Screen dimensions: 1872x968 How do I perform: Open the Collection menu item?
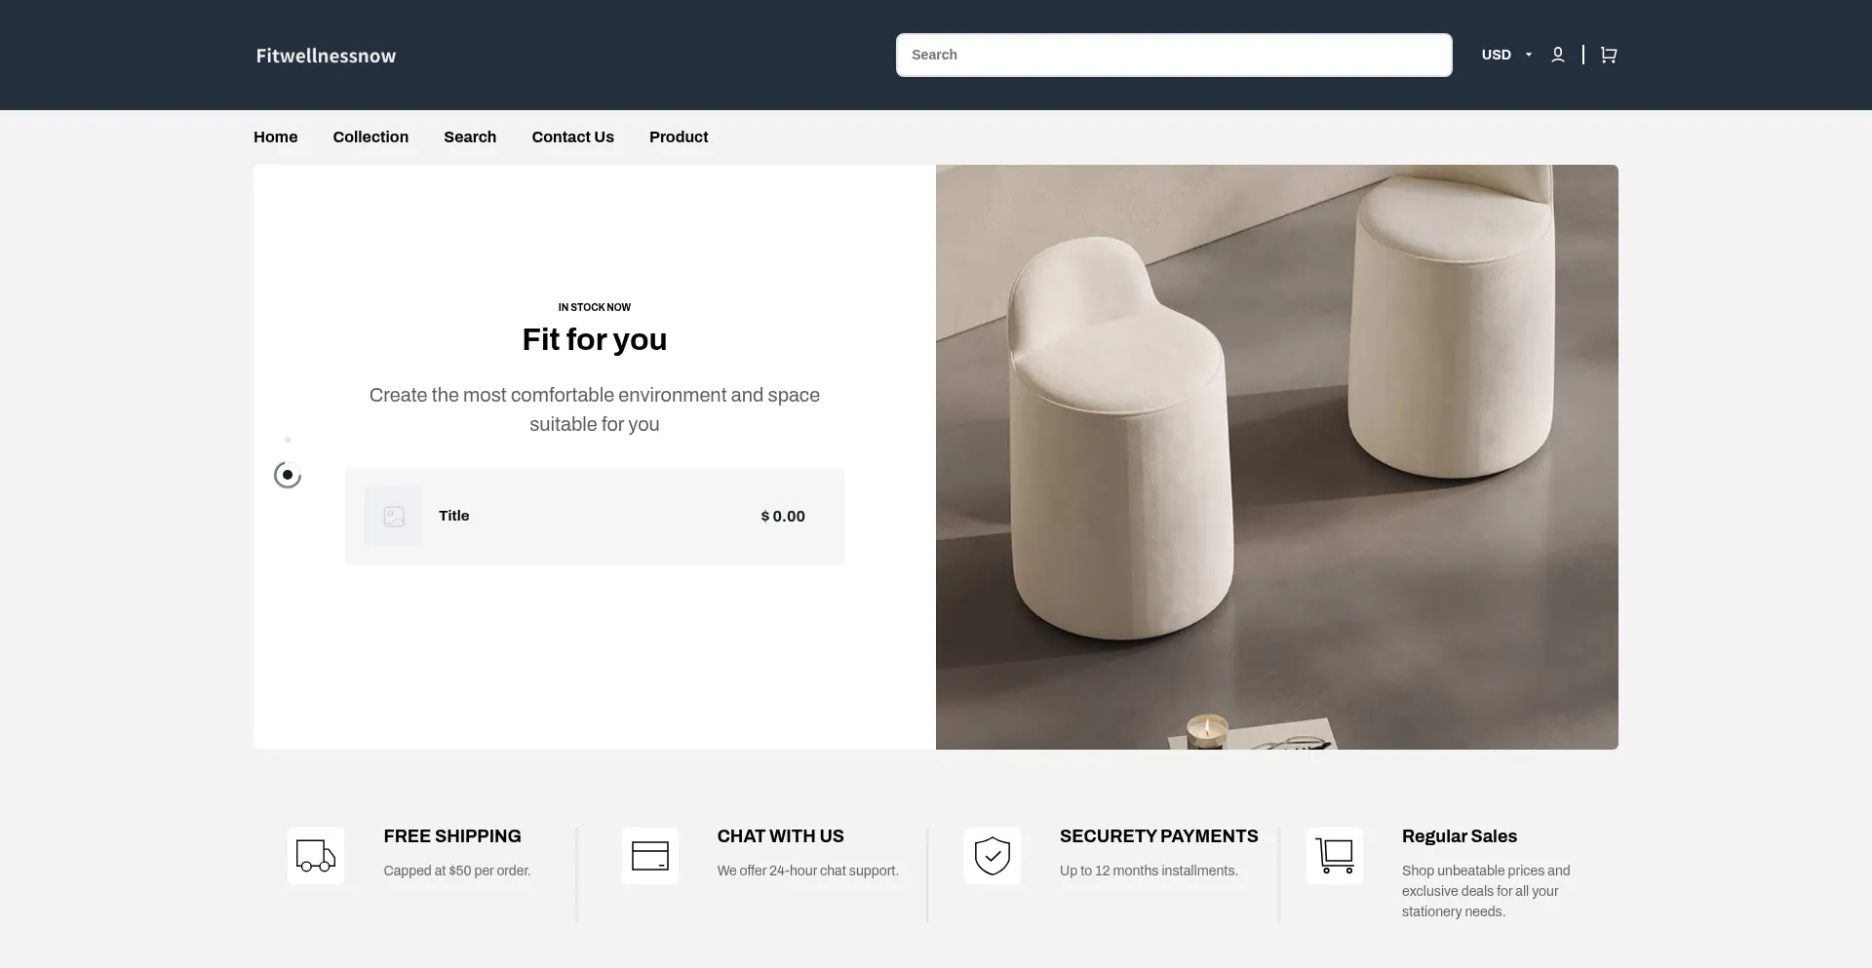[x=370, y=137]
